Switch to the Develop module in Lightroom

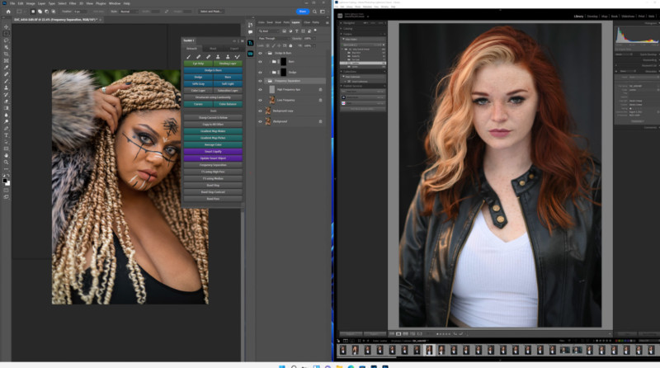point(592,17)
